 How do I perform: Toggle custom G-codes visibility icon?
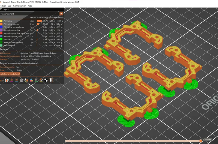[x=41, y=80]
